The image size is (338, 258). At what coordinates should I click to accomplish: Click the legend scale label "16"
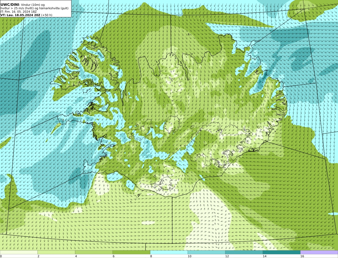[x=302, y=256]
